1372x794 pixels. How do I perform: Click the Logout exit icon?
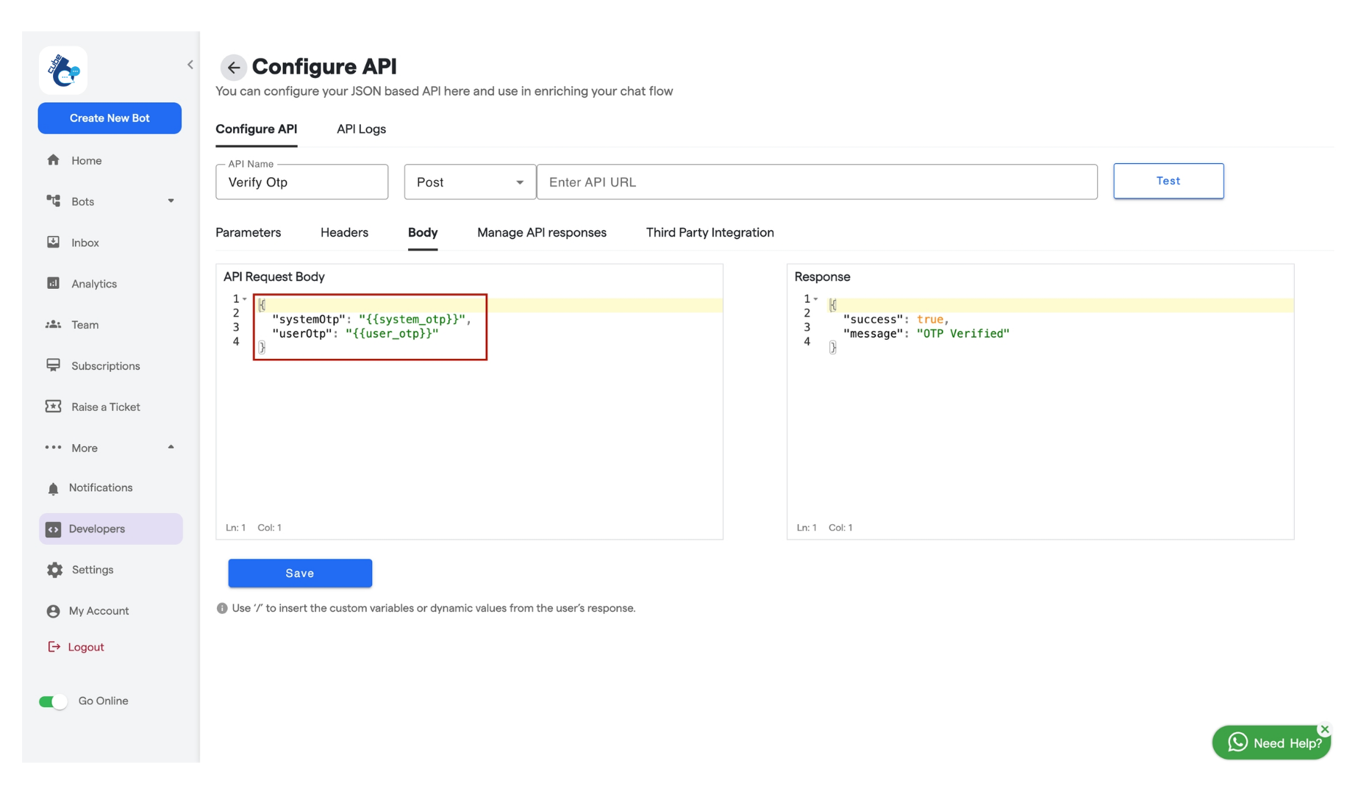click(54, 647)
